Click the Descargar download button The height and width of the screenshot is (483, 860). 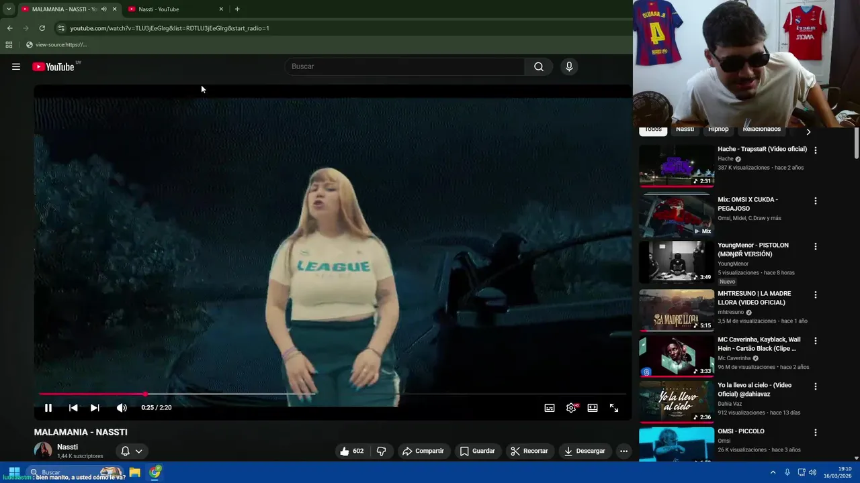(585, 451)
